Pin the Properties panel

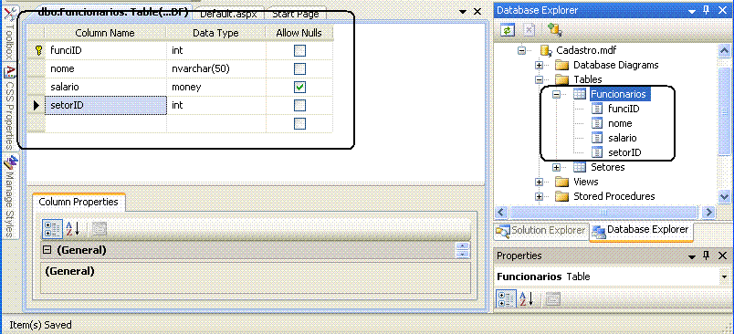pyautogui.click(x=707, y=256)
